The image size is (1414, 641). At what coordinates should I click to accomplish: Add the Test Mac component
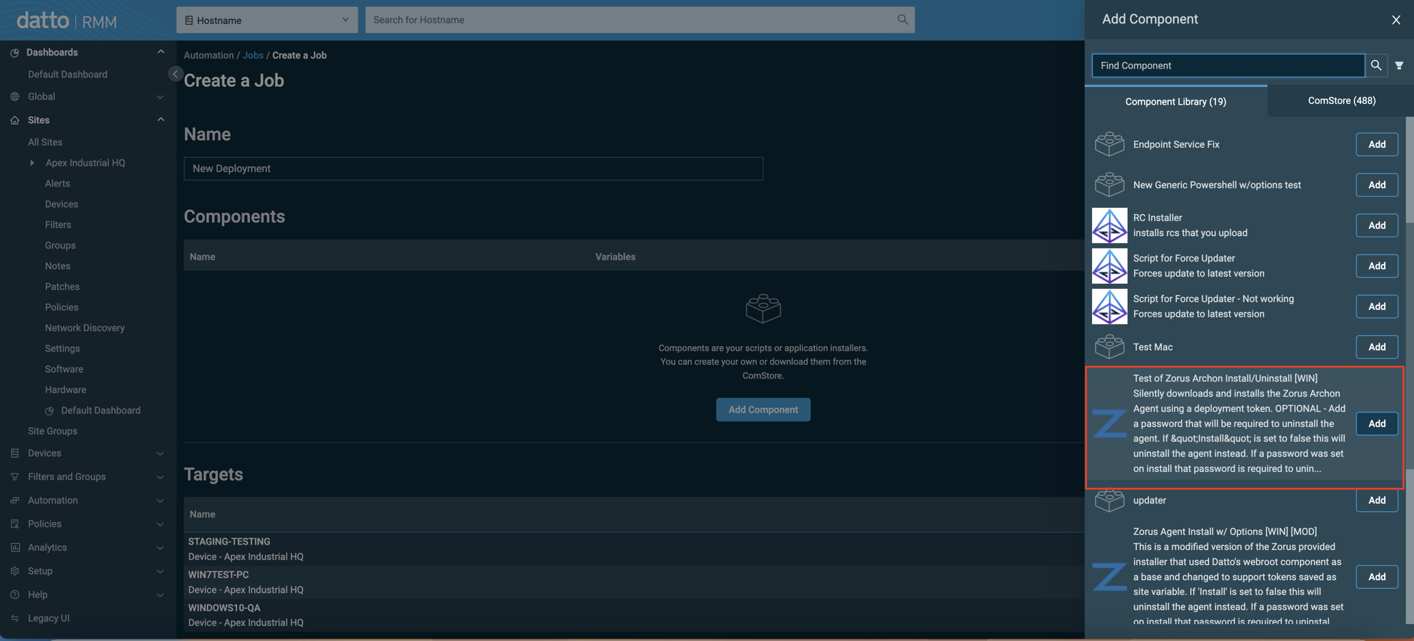[1376, 347]
